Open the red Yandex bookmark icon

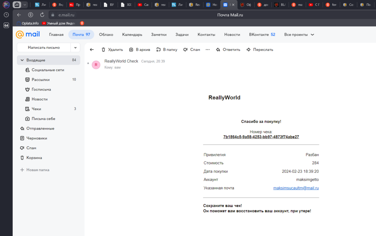[82, 23]
